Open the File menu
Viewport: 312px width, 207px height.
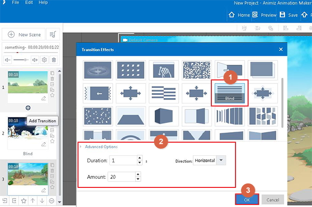(15, 3)
